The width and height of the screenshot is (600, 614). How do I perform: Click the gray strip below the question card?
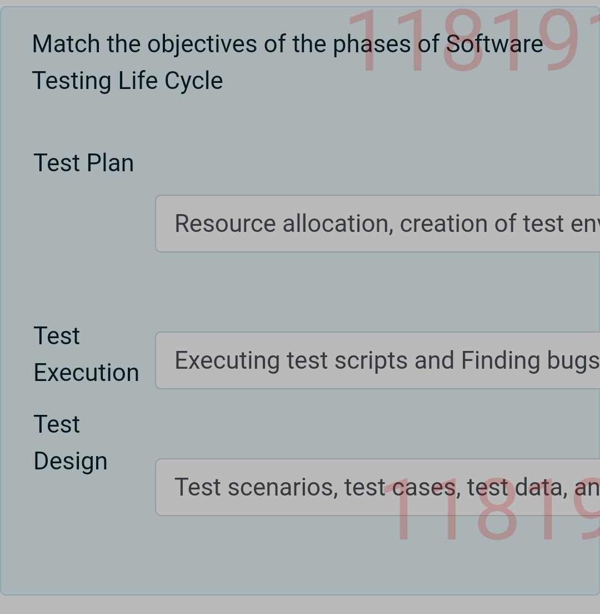coord(300,606)
